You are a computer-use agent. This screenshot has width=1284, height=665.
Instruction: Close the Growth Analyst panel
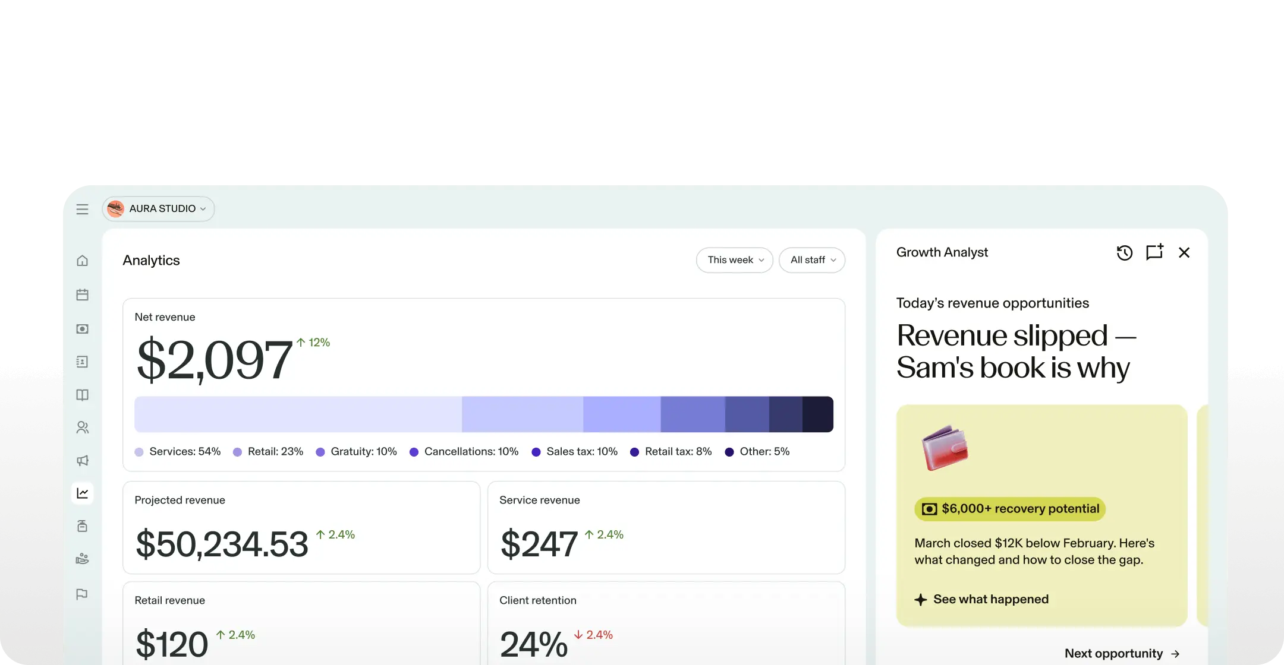(1184, 253)
